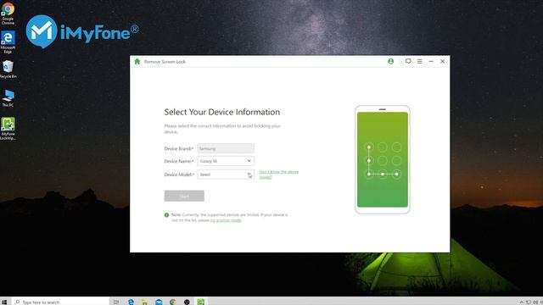
Task: Open the hamburger menu icon
Action: (x=420, y=61)
